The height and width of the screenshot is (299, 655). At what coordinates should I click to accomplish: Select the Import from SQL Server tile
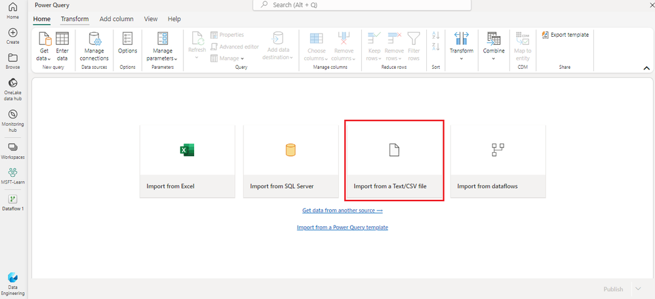point(290,161)
